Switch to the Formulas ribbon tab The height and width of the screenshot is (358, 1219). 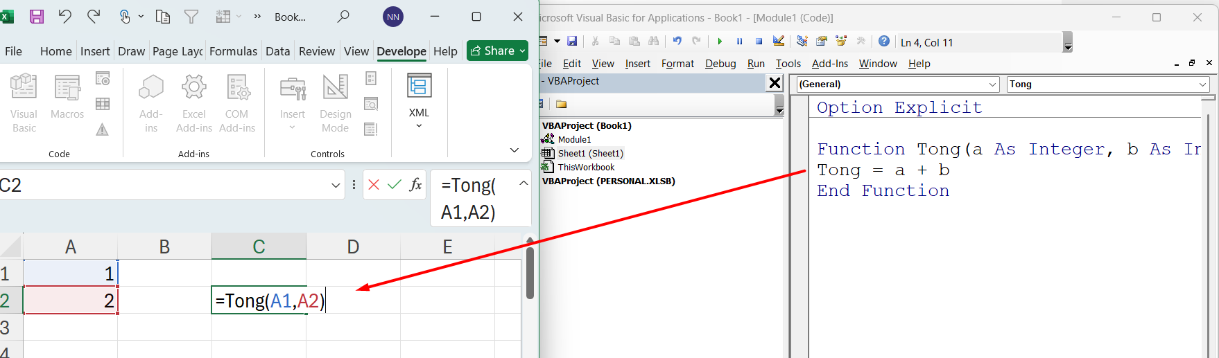click(x=233, y=51)
